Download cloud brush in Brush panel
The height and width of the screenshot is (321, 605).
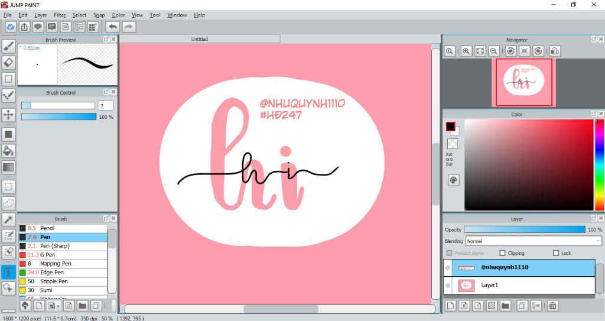(x=25, y=306)
